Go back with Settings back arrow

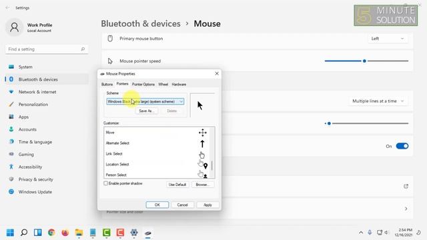(x=7, y=8)
